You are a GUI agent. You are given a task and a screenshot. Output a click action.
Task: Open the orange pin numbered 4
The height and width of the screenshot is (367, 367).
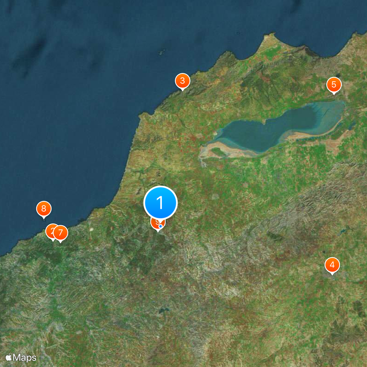tap(332, 265)
